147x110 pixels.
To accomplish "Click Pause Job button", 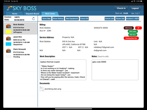I will point(120,19).
